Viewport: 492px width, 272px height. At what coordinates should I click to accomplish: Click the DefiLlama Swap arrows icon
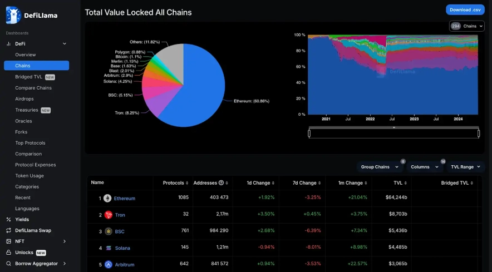coord(8,230)
